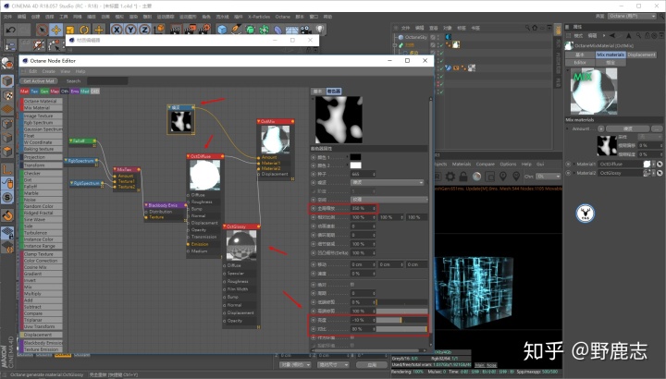Add Octane Material from node list
Image resolution: width=666 pixels, height=379 pixels.
click(42, 101)
